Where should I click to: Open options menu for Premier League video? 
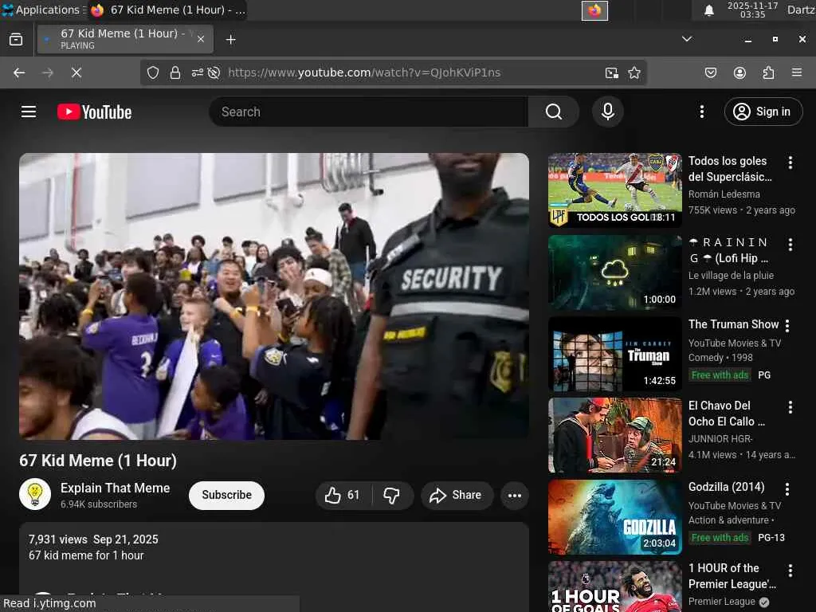pyautogui.click(x=790, y=571)
